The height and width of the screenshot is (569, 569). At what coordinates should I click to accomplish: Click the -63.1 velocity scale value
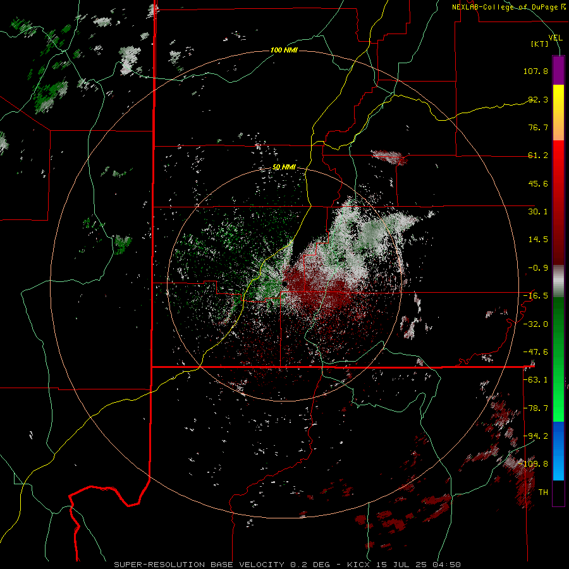[x=535, y=380]
